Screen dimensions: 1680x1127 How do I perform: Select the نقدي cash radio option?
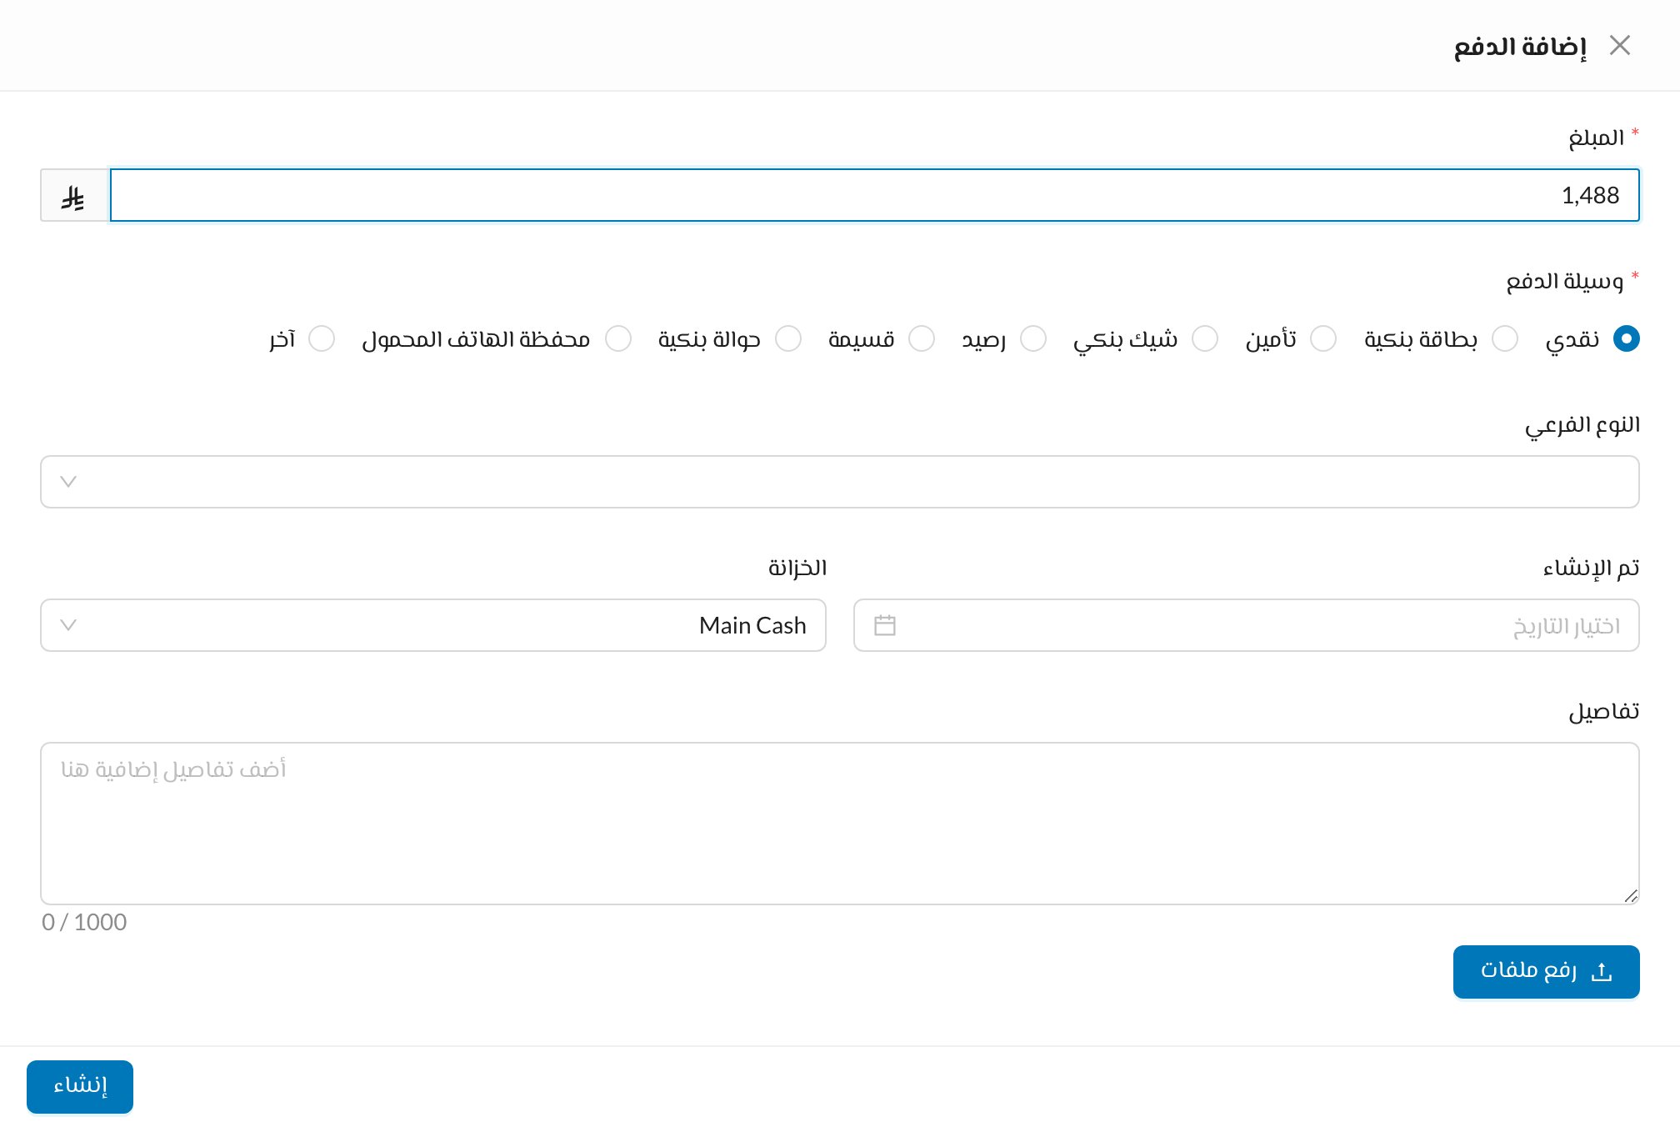(1626, 338)
